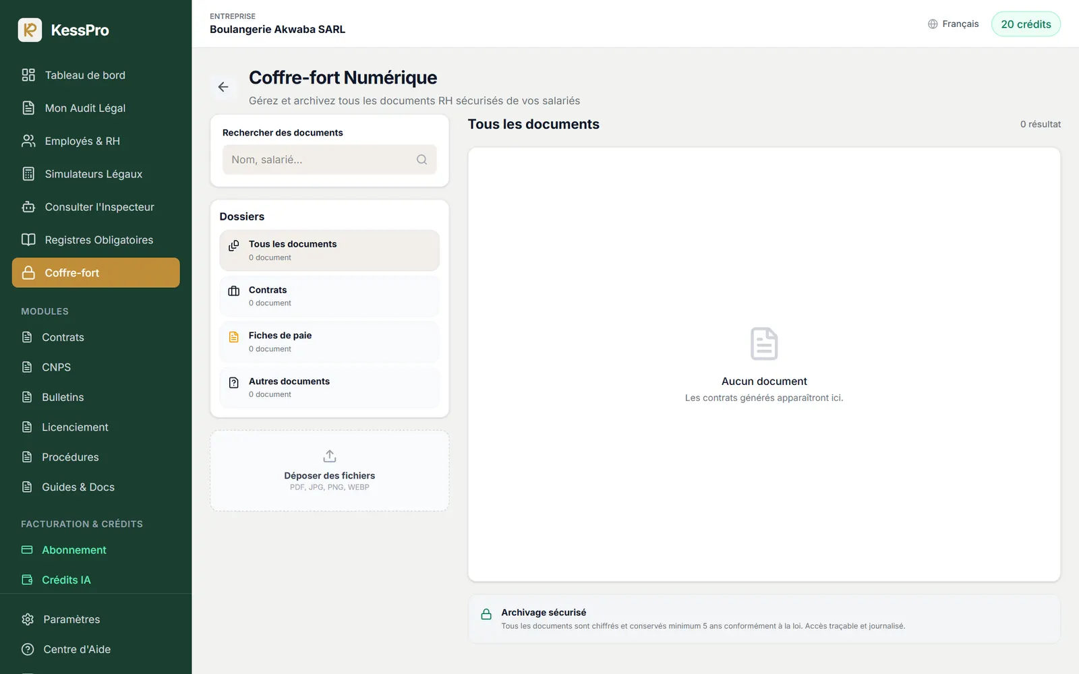The image size is (1079, 674).
Task: Open Licenciement module
Action: point(96,427)
